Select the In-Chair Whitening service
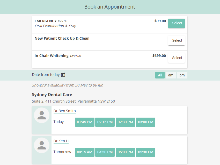This screenshot has height=165, width=220. [x=177, y=58]
